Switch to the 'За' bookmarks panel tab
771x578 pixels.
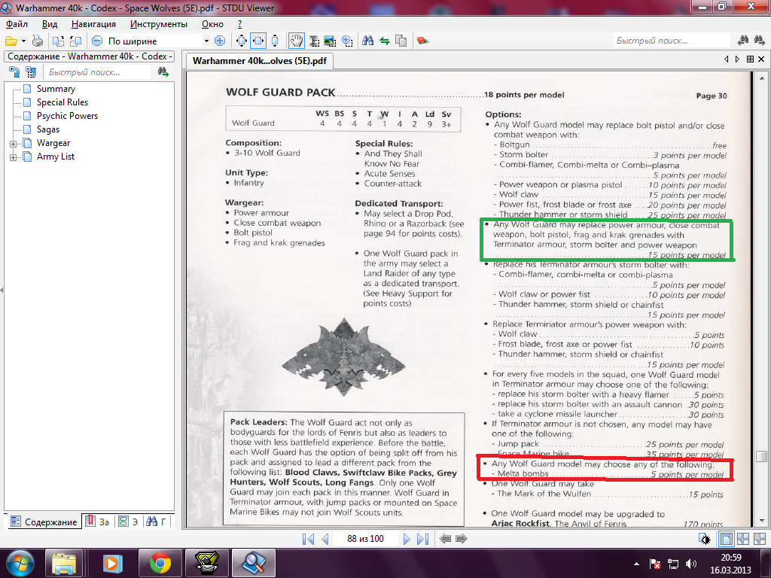point(97,522)
